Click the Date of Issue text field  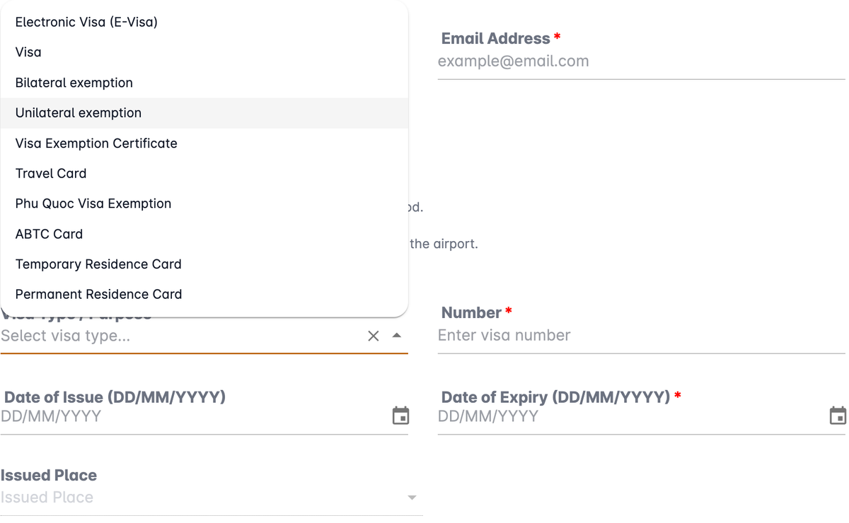(195, 416)
